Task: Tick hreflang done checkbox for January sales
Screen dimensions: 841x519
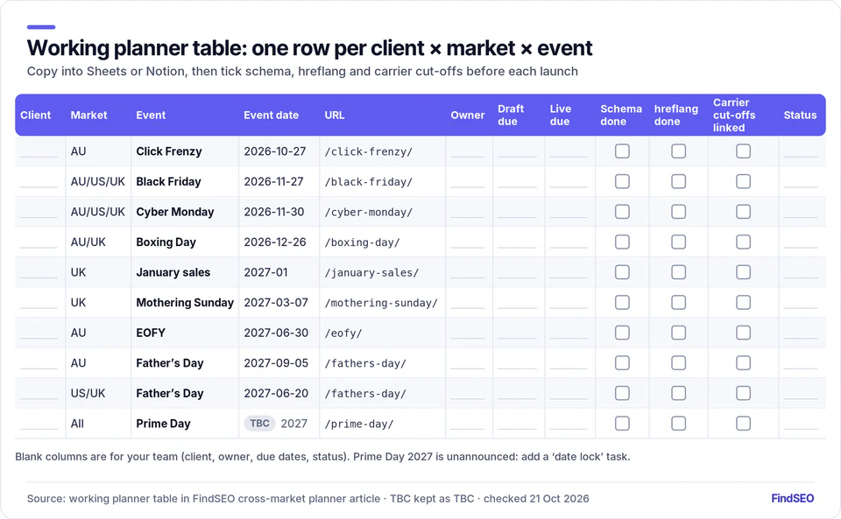Action: coord(678,272)
